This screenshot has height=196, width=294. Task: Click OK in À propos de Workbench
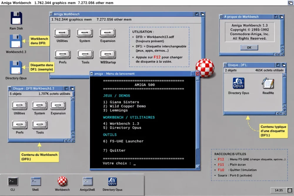[x=249, y=48]
